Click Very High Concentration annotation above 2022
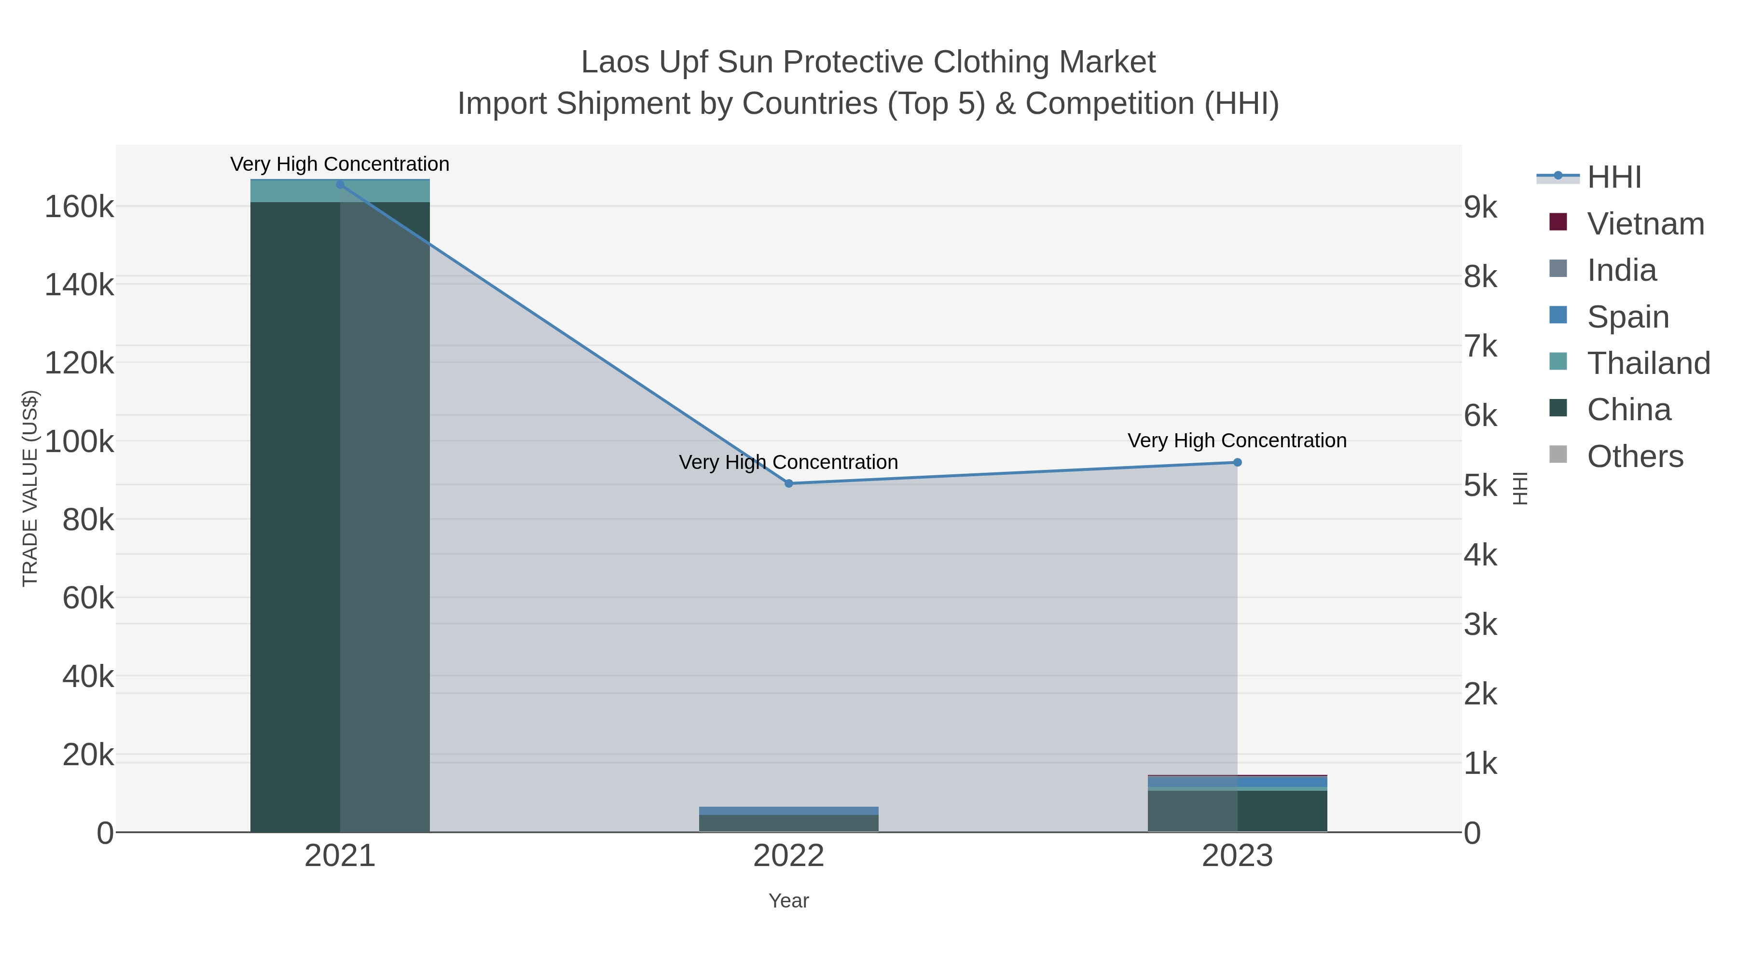Image resolution: width=1737 pixels, height=977 pixels. coord(788,462)
